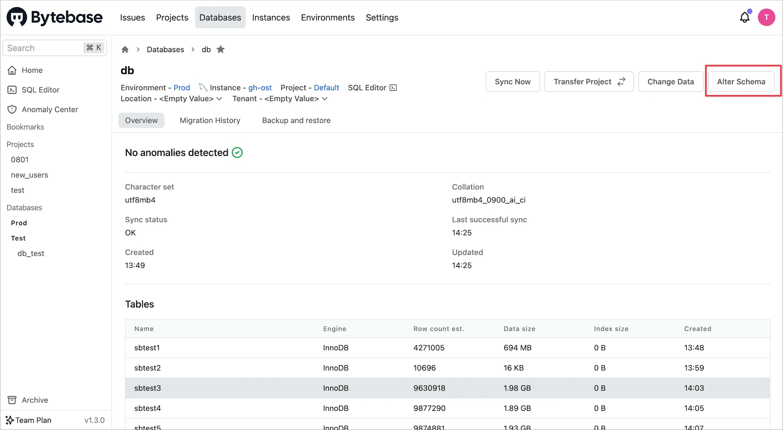Expand the Location dropdown

(x=219, y=99)
